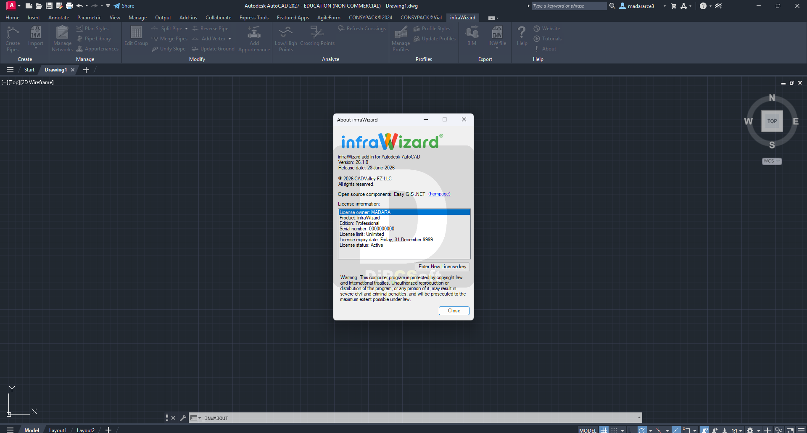Switch to the CONSYPACK 2024 ribbon tab
The width and height of the screenshot is (807, 433).
(370, 18)
